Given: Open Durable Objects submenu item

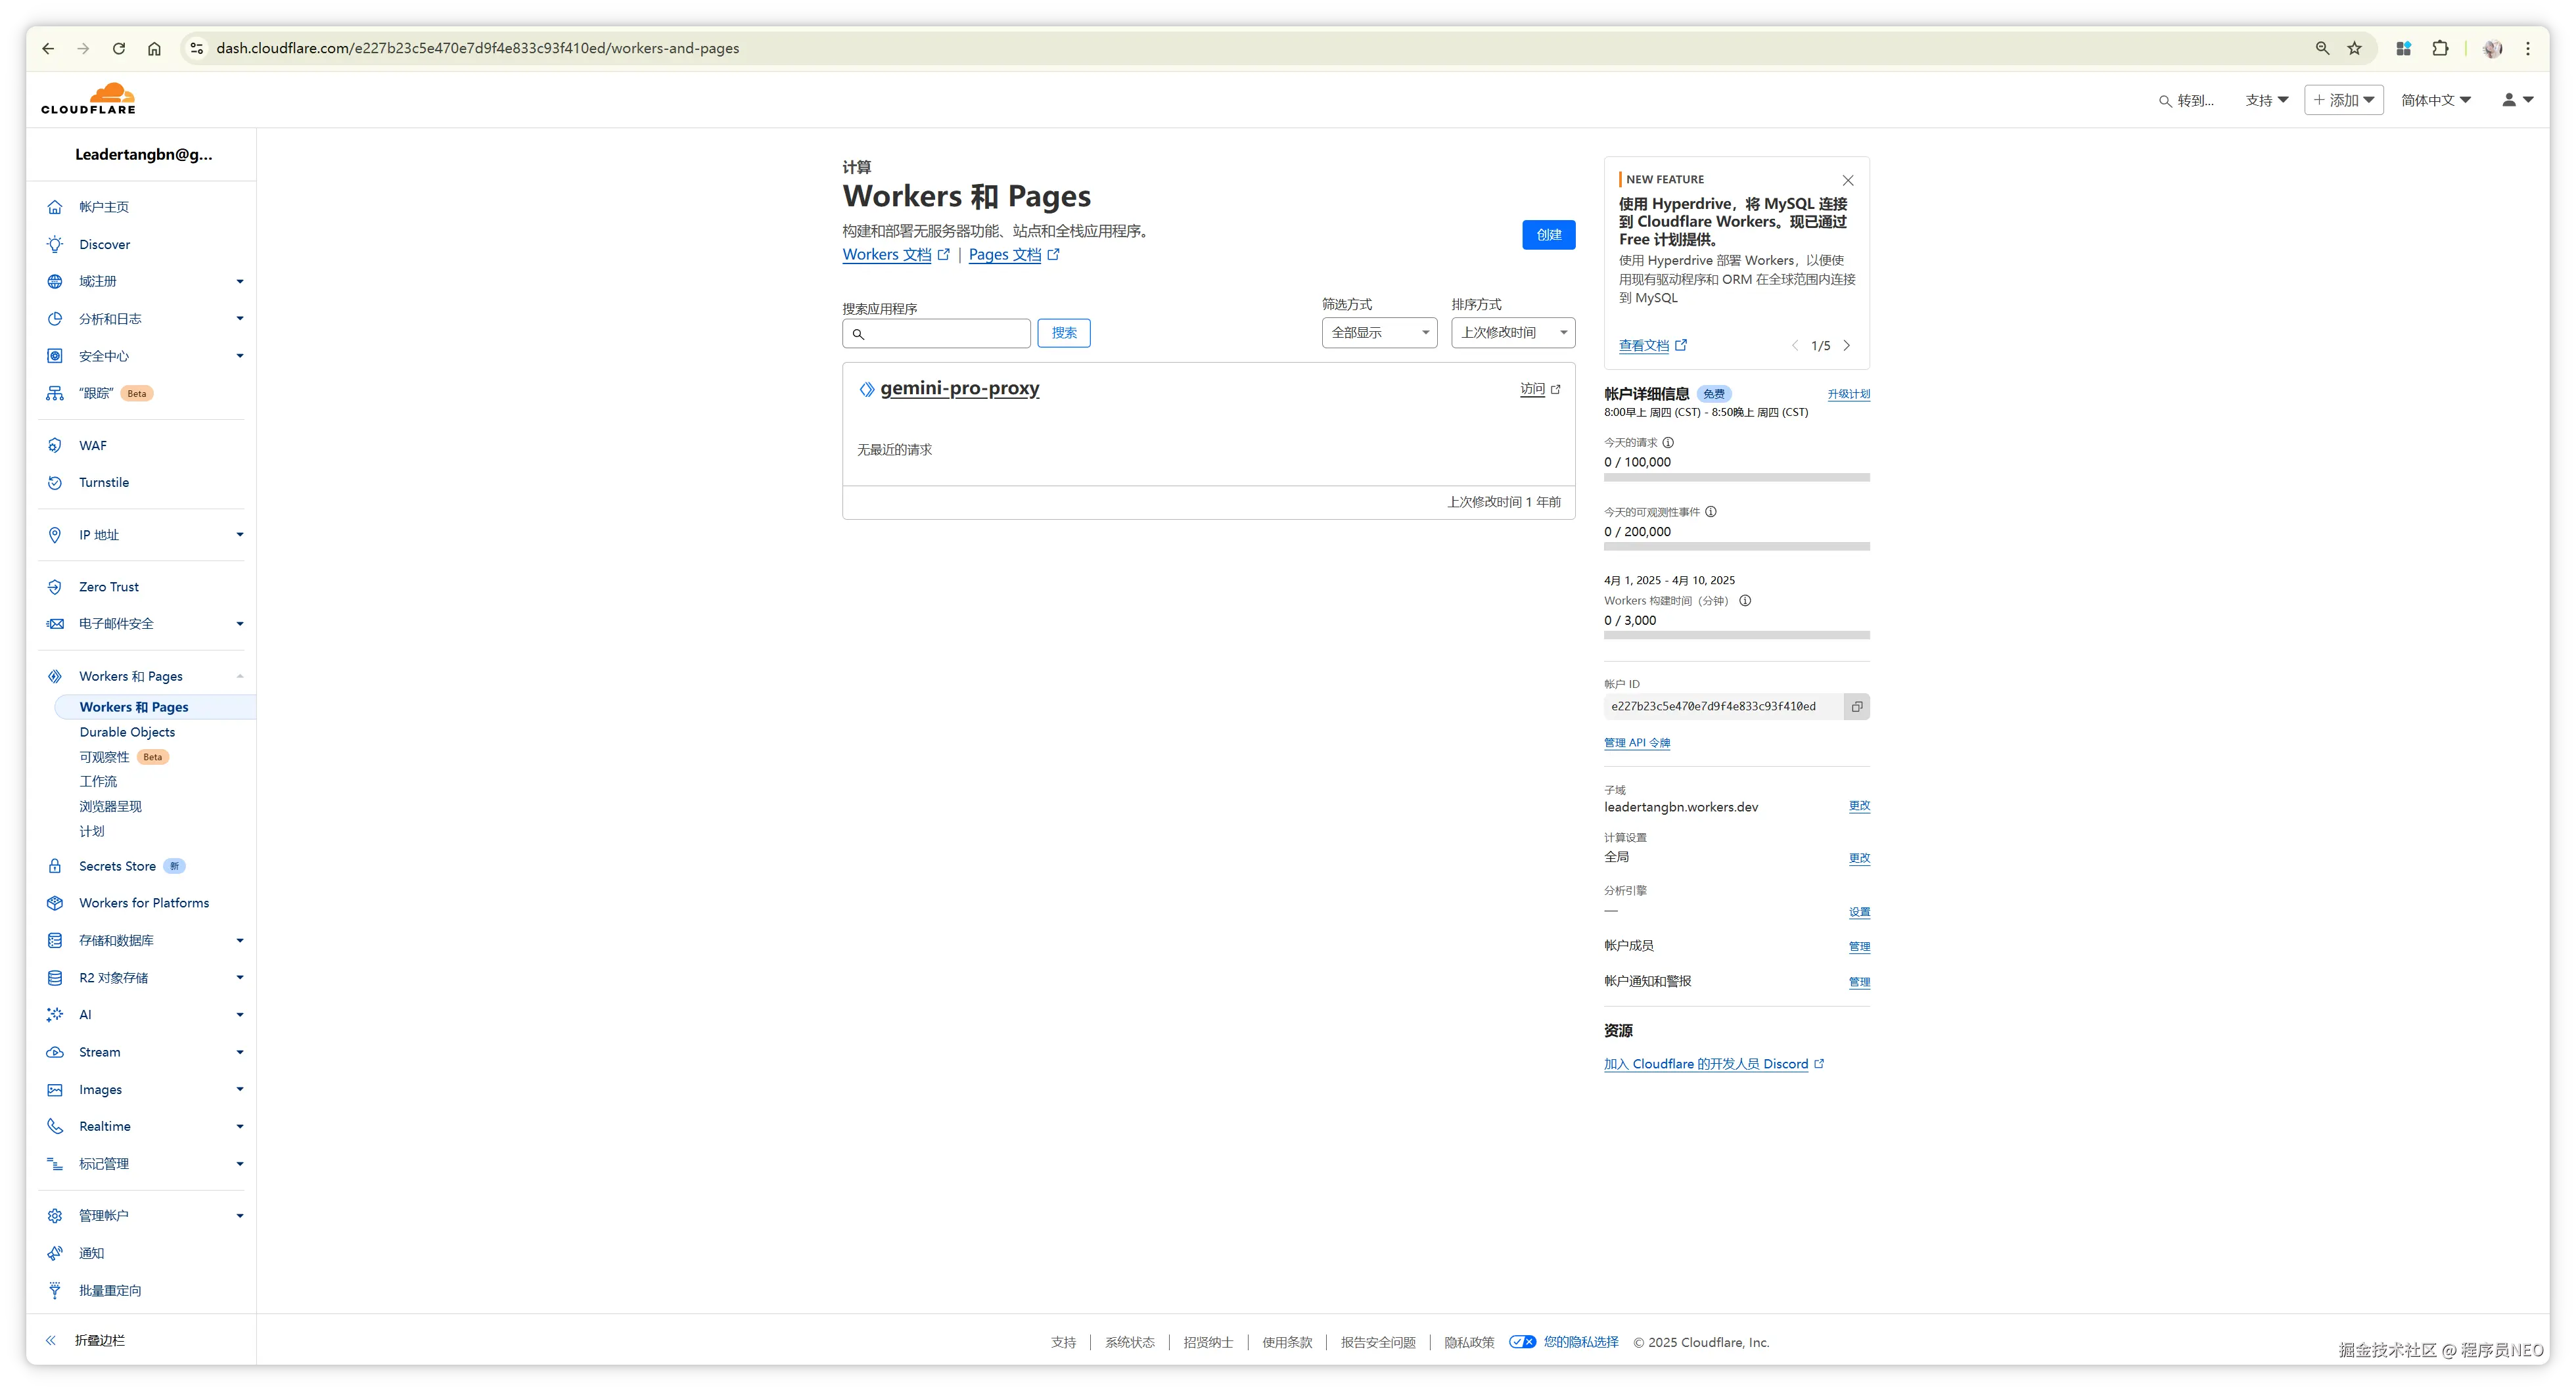Looking at the screenshot, I should click(x=127, y=732).
